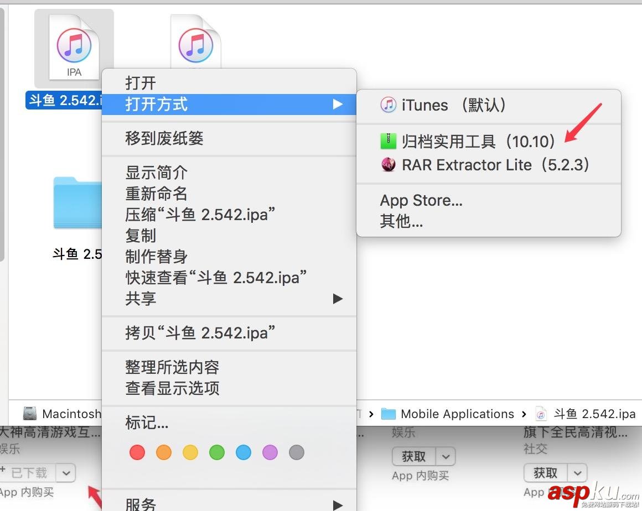Viewport: 642px width, 511px height.
Task: Click the second iTunes document thumbnail
Action: pos(196,40)
